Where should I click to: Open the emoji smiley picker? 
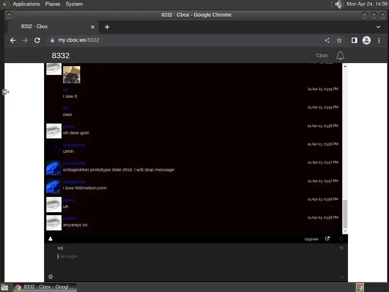[x=51, y=276]
